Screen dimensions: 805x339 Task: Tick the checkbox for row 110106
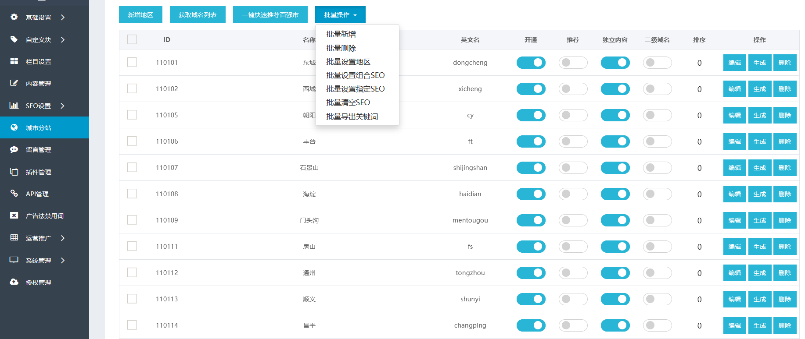(132, 141)
